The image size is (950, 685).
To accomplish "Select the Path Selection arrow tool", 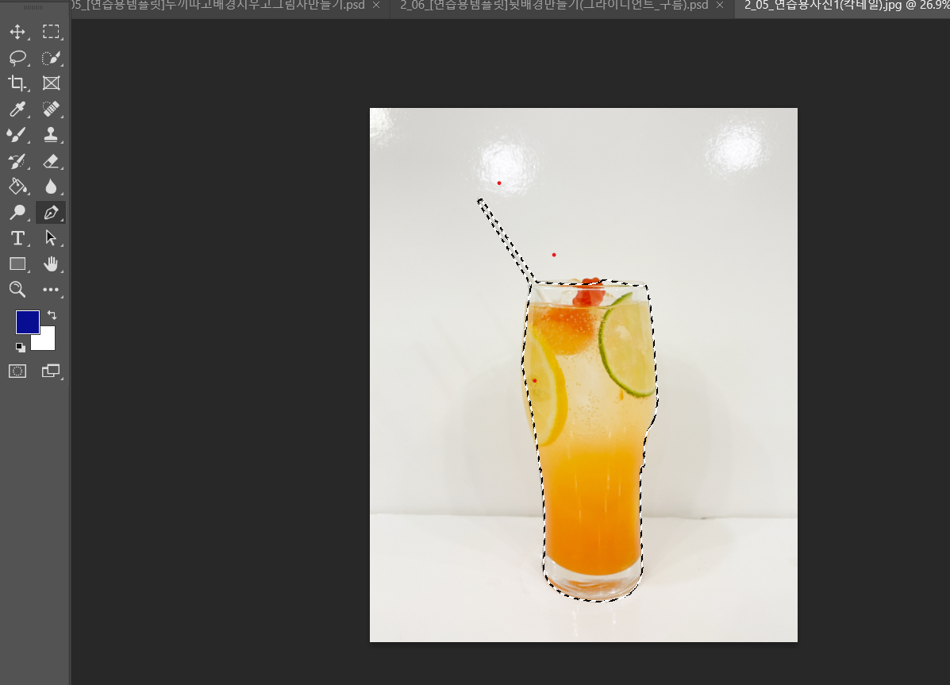I will (51, 238).
